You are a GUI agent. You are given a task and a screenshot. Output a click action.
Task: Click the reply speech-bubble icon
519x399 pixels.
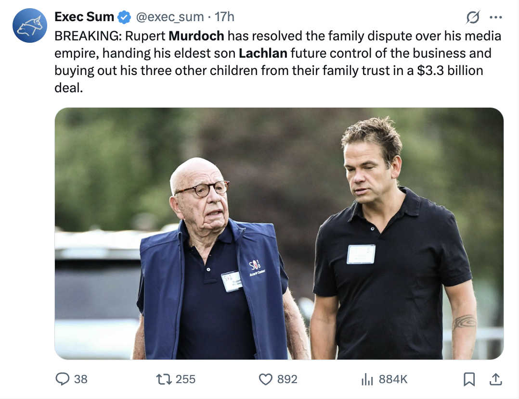[x=63, y=379]
